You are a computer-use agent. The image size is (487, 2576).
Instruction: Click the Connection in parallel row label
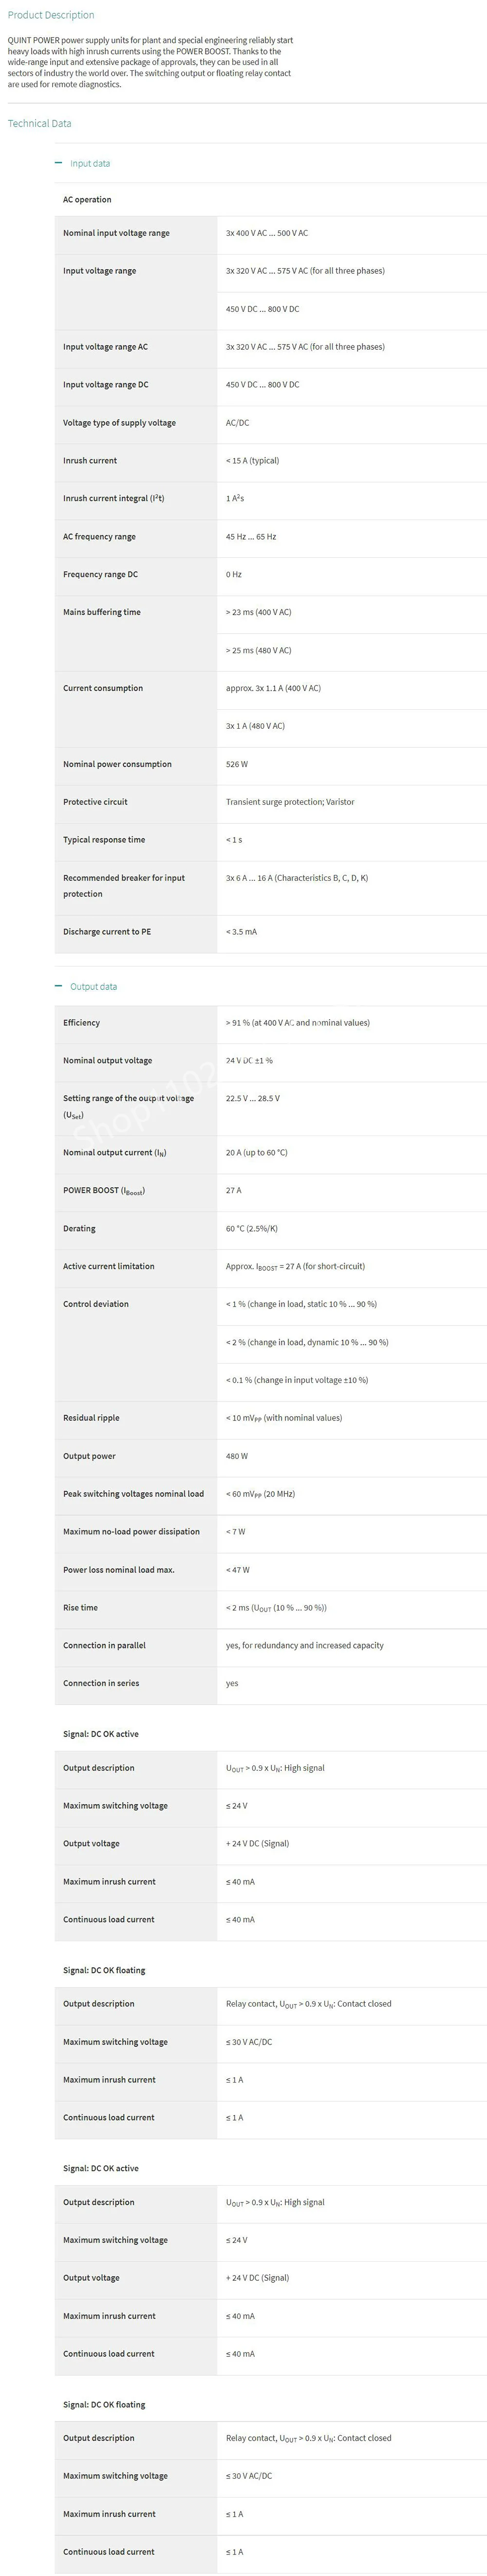tap(104, 1645)
